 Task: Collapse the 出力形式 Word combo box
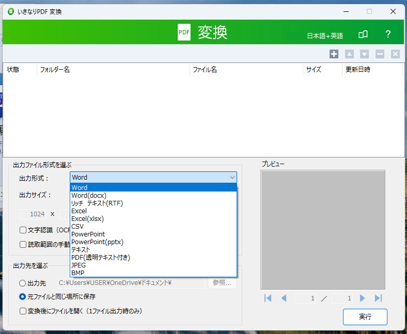click(x=153, y=178)
